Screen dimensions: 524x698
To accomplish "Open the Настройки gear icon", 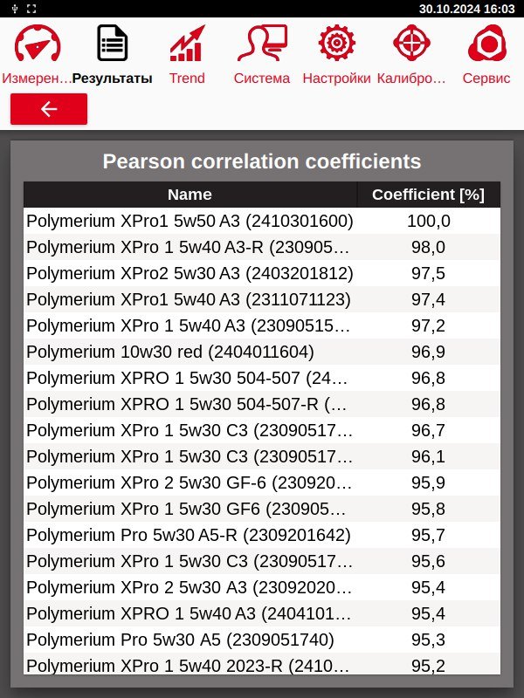I will coord(337,43).
